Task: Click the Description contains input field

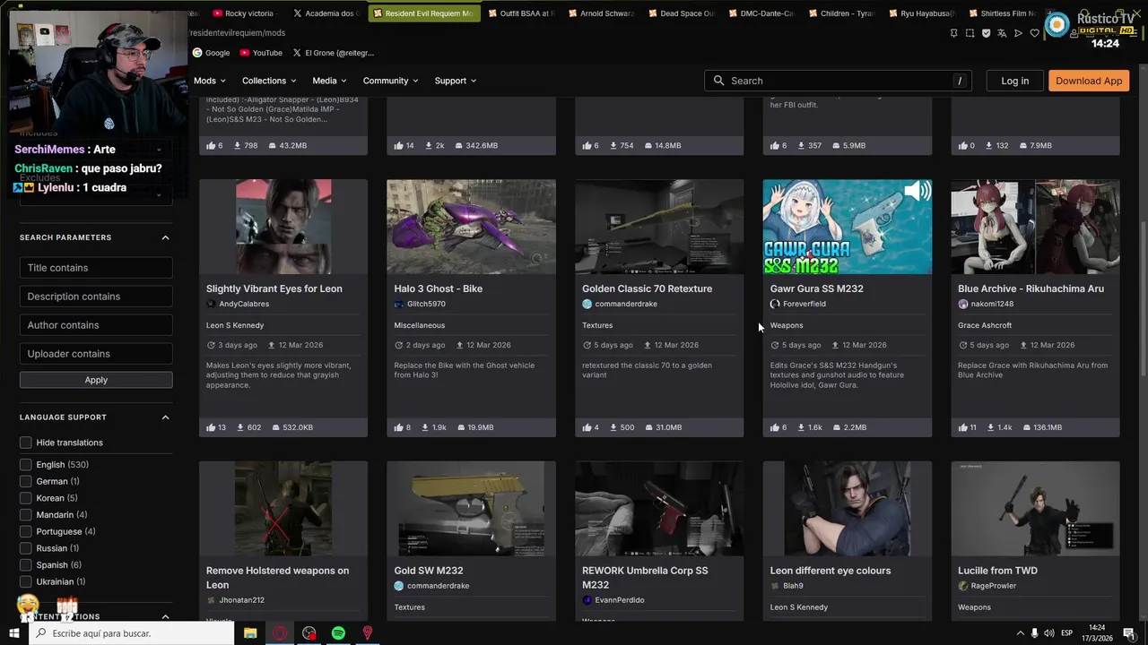Action: click(x=96, y=297)
